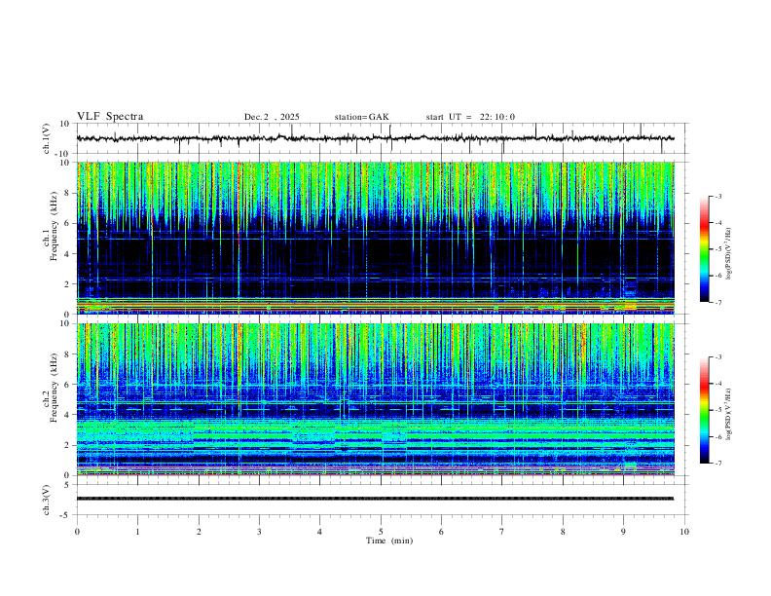Click the upper ch.1 PSD color scale bar
This screenshot has width=771, height=596.
click(704, 249)
